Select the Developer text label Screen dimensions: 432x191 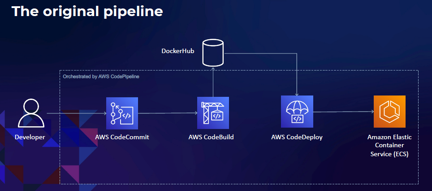pyautogui.click(x=30, y=137)
